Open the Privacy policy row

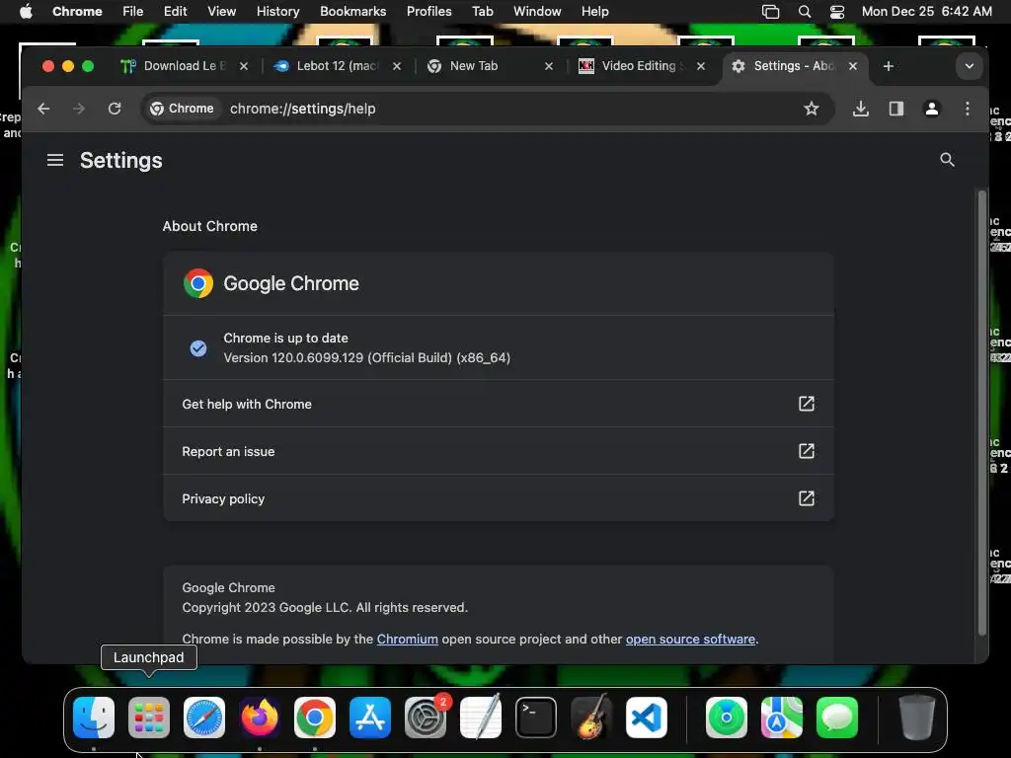coord(499,498)
